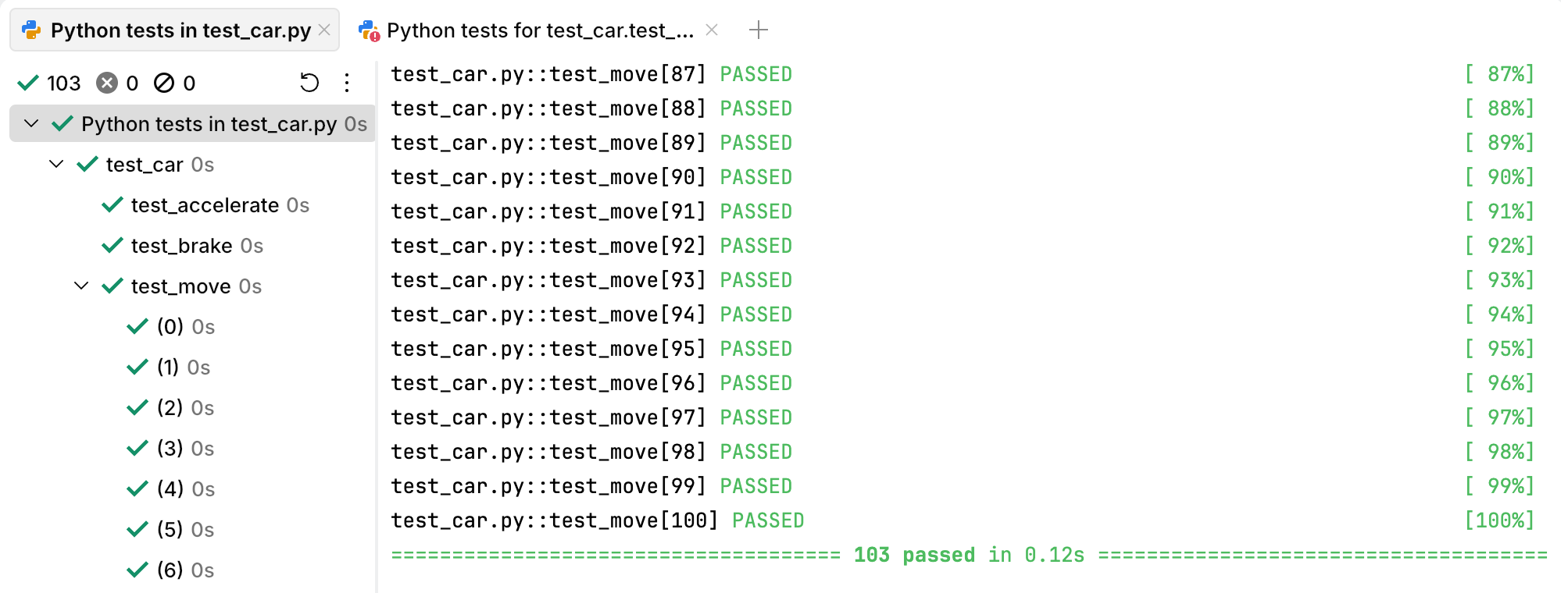Screen dimensions: 1561x593
Task: Open the test tree options kebab menu
Action: [346, 83]
